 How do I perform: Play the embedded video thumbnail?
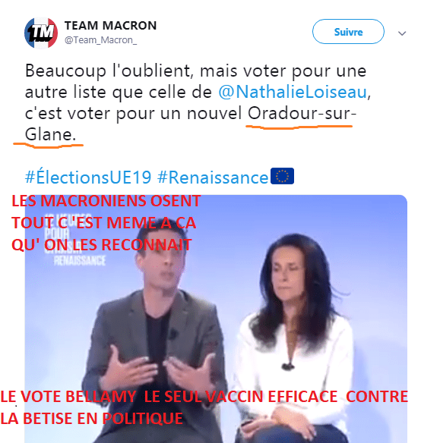pos(216,319)
